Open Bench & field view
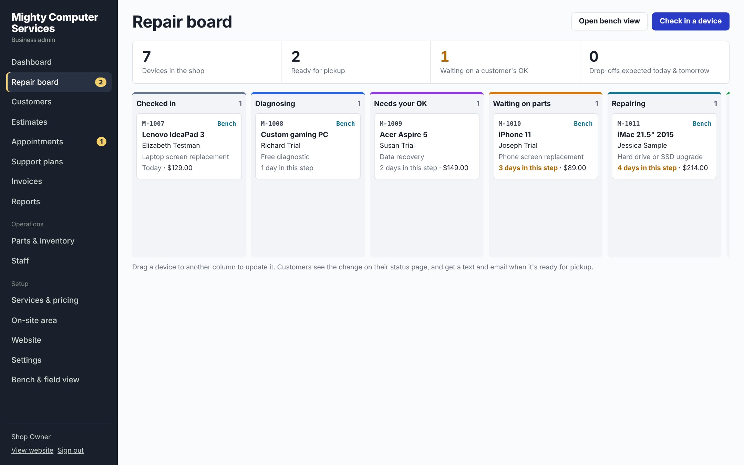This screenshot has height=465, width=744. click(59, 380)
